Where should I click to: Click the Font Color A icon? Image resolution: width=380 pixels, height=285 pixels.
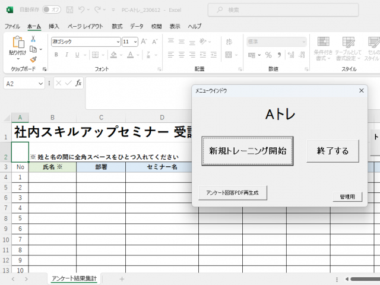pos(131,55)
